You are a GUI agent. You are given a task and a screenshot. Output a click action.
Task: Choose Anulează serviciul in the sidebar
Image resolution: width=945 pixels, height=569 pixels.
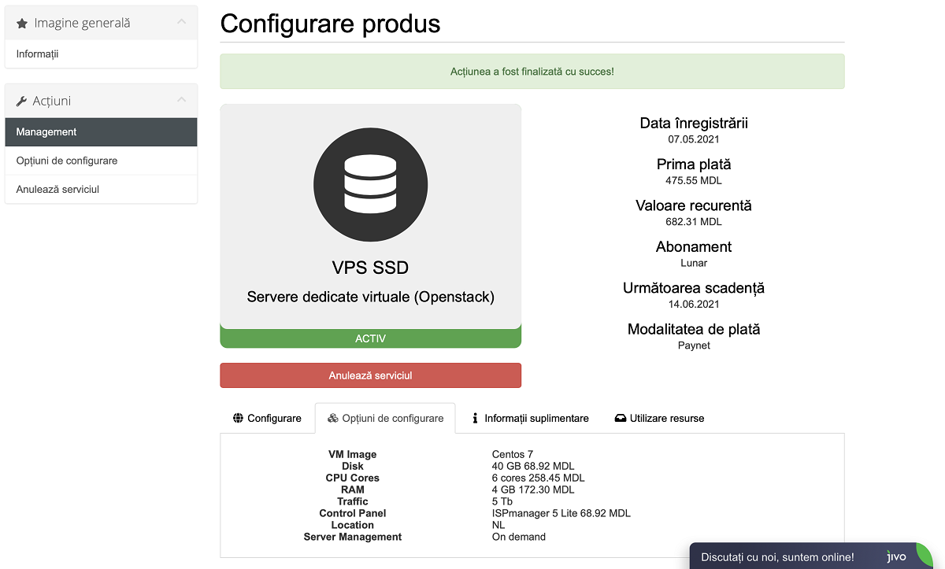[x=57, y=190]
